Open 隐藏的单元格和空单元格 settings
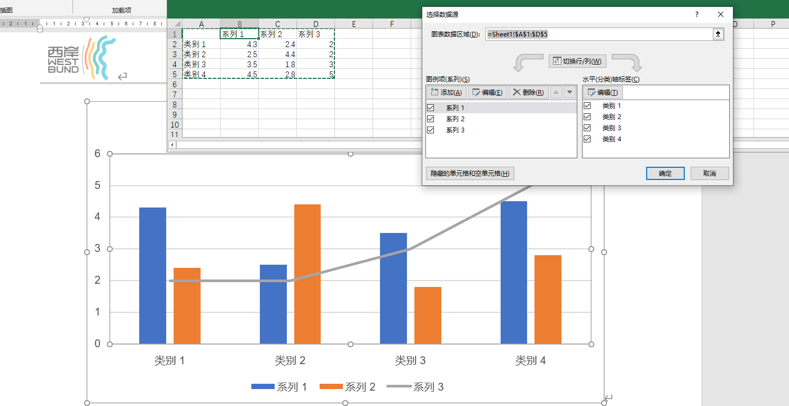 pyautogui.click(x=470, y=174)
